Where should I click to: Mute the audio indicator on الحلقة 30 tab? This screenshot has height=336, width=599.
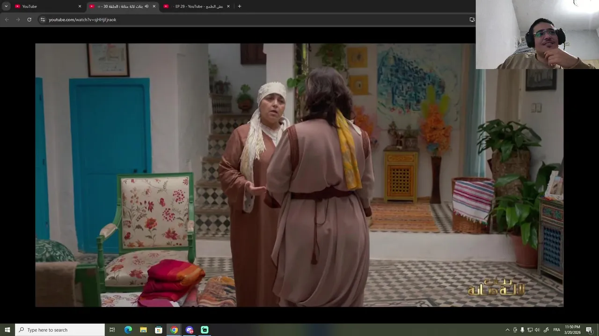(146, 6)
